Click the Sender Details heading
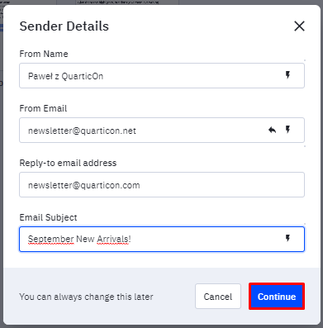 64,26
